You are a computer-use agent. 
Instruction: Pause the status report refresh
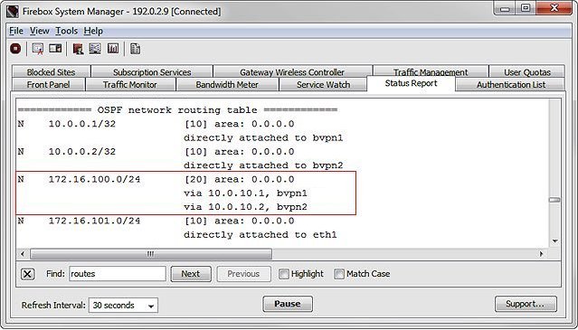pos(288,304)
